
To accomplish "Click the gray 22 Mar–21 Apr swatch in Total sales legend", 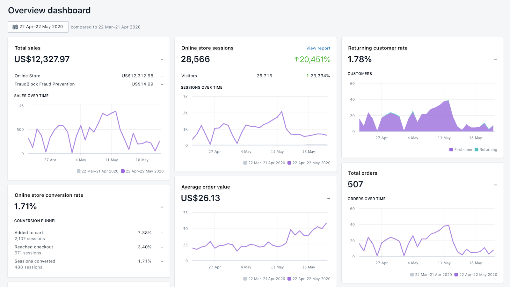I will 78,171.
